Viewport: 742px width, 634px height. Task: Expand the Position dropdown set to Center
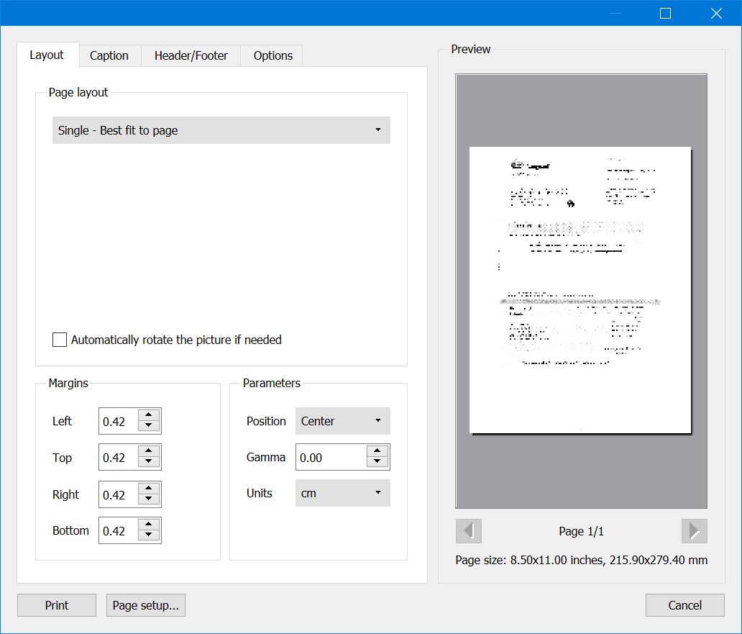(x=342, y=421)
